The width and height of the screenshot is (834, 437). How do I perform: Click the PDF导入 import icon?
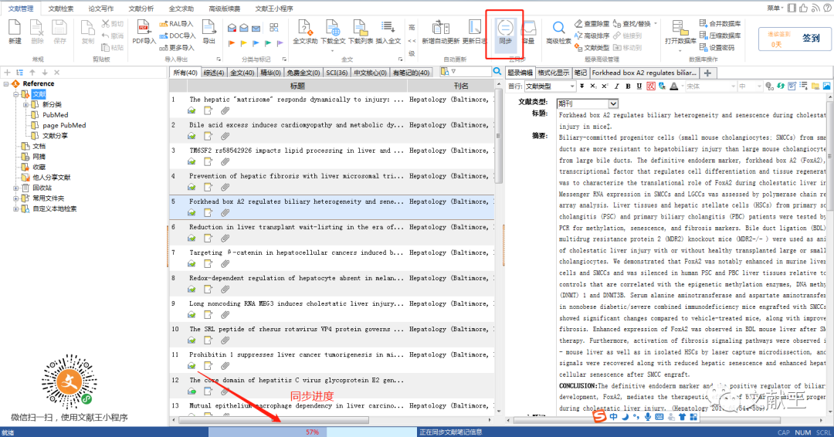click(x=144, y=32)
